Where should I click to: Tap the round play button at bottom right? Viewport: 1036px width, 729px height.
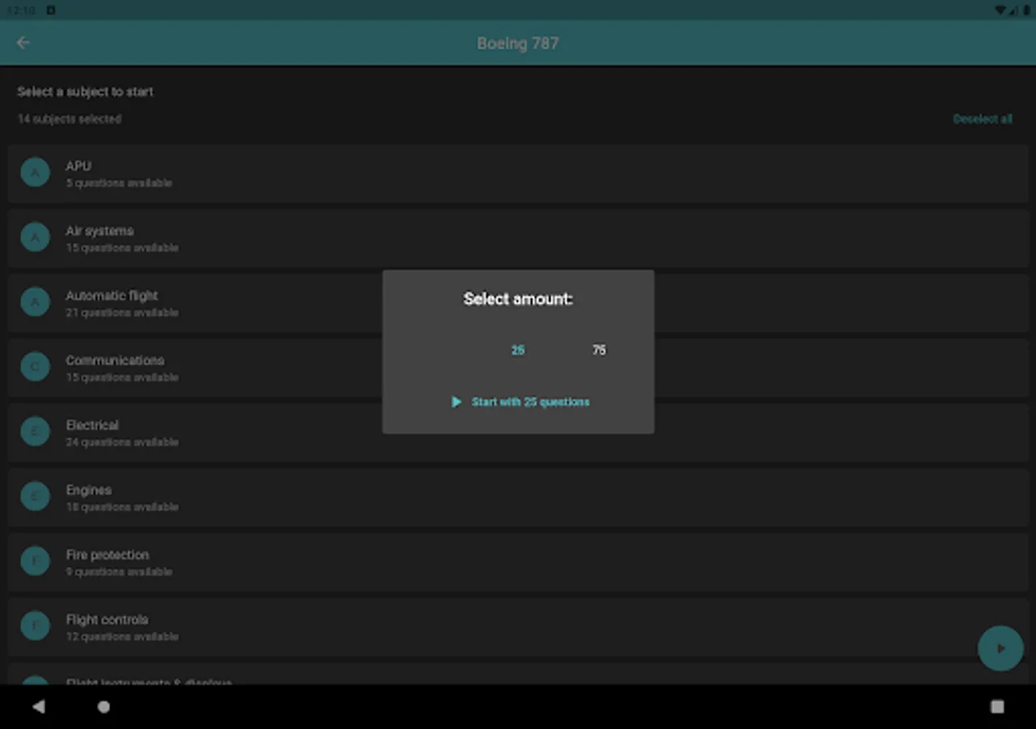(1000, 648)
